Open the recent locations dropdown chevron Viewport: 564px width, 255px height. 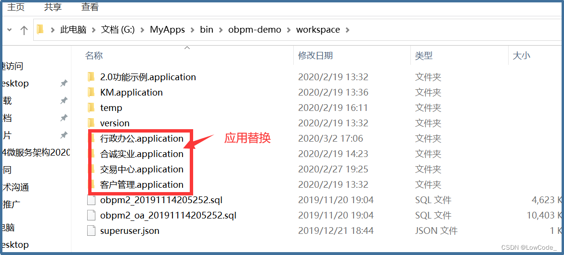(9, 30)
